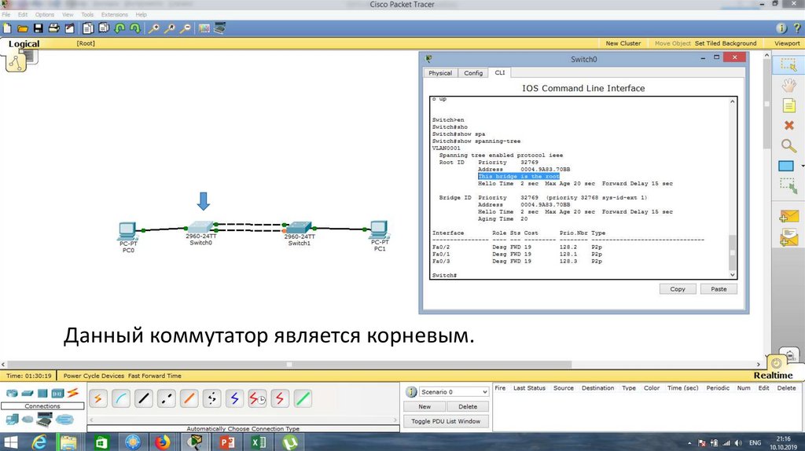805x451 pixels.
Task: Open the Options menu
Action: tap(45, 14)
